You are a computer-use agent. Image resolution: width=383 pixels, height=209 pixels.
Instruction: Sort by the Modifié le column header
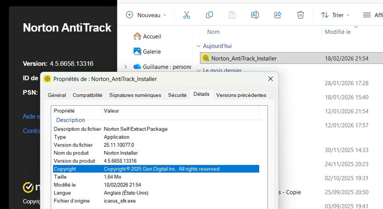[337, 32]
